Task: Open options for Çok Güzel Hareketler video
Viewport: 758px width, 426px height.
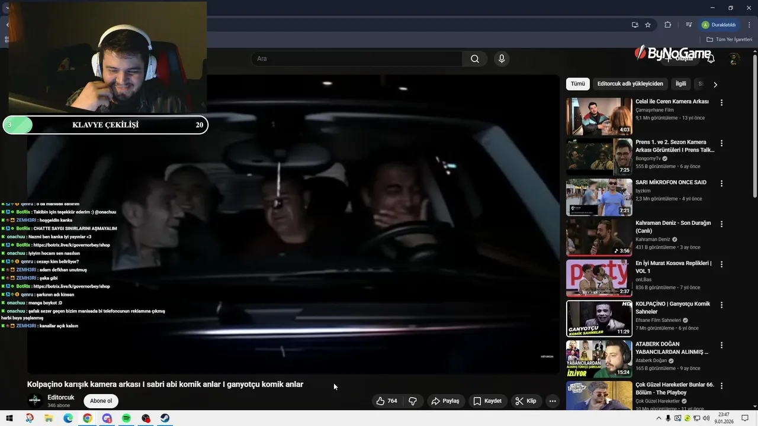Action: [721, 386]
